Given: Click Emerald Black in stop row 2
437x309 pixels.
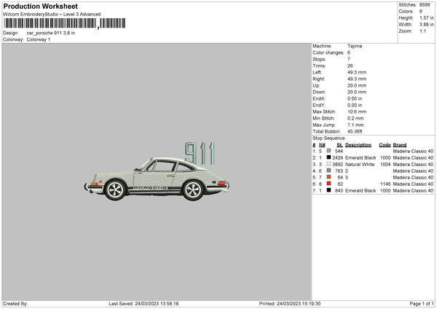Looking at the screenshot, I should click(361, 158).
